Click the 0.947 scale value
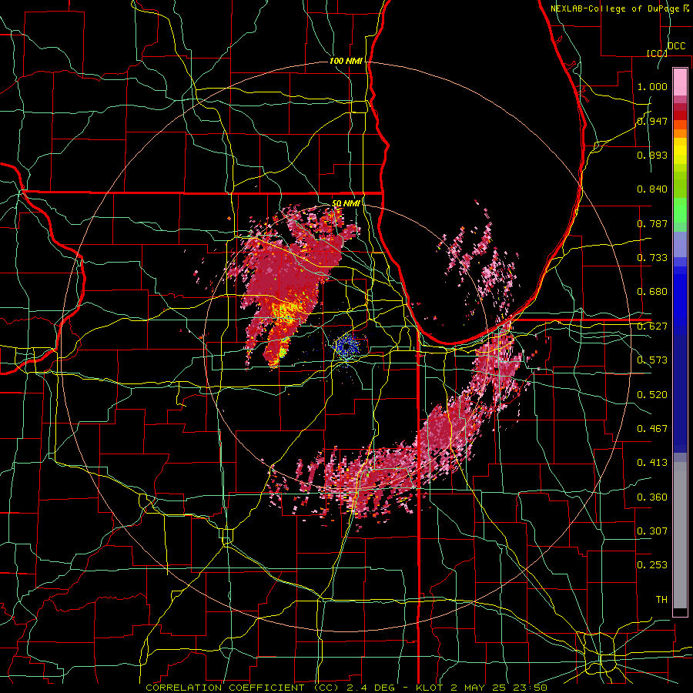 (x=652, y=121)
